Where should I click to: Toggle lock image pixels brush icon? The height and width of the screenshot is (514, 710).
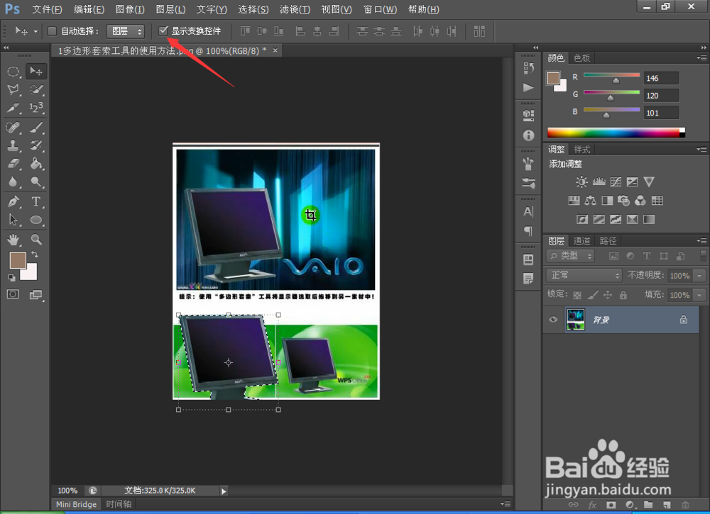(592, 295)
